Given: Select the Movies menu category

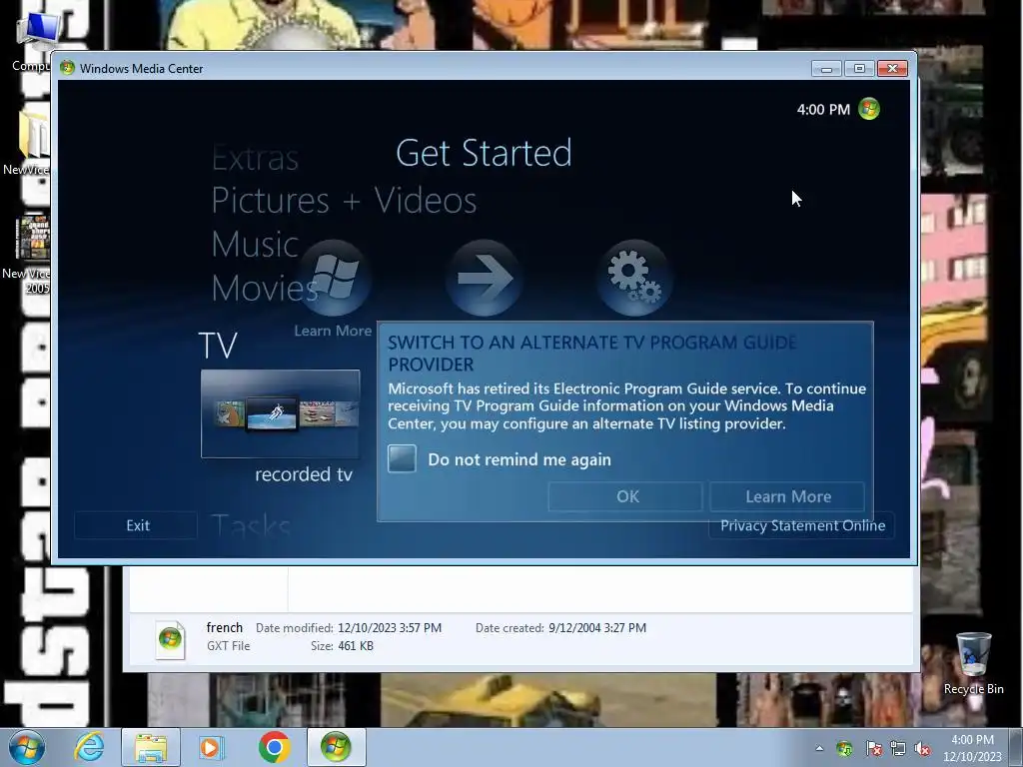Looking at the screenshot, I should [x=264, y=288].
